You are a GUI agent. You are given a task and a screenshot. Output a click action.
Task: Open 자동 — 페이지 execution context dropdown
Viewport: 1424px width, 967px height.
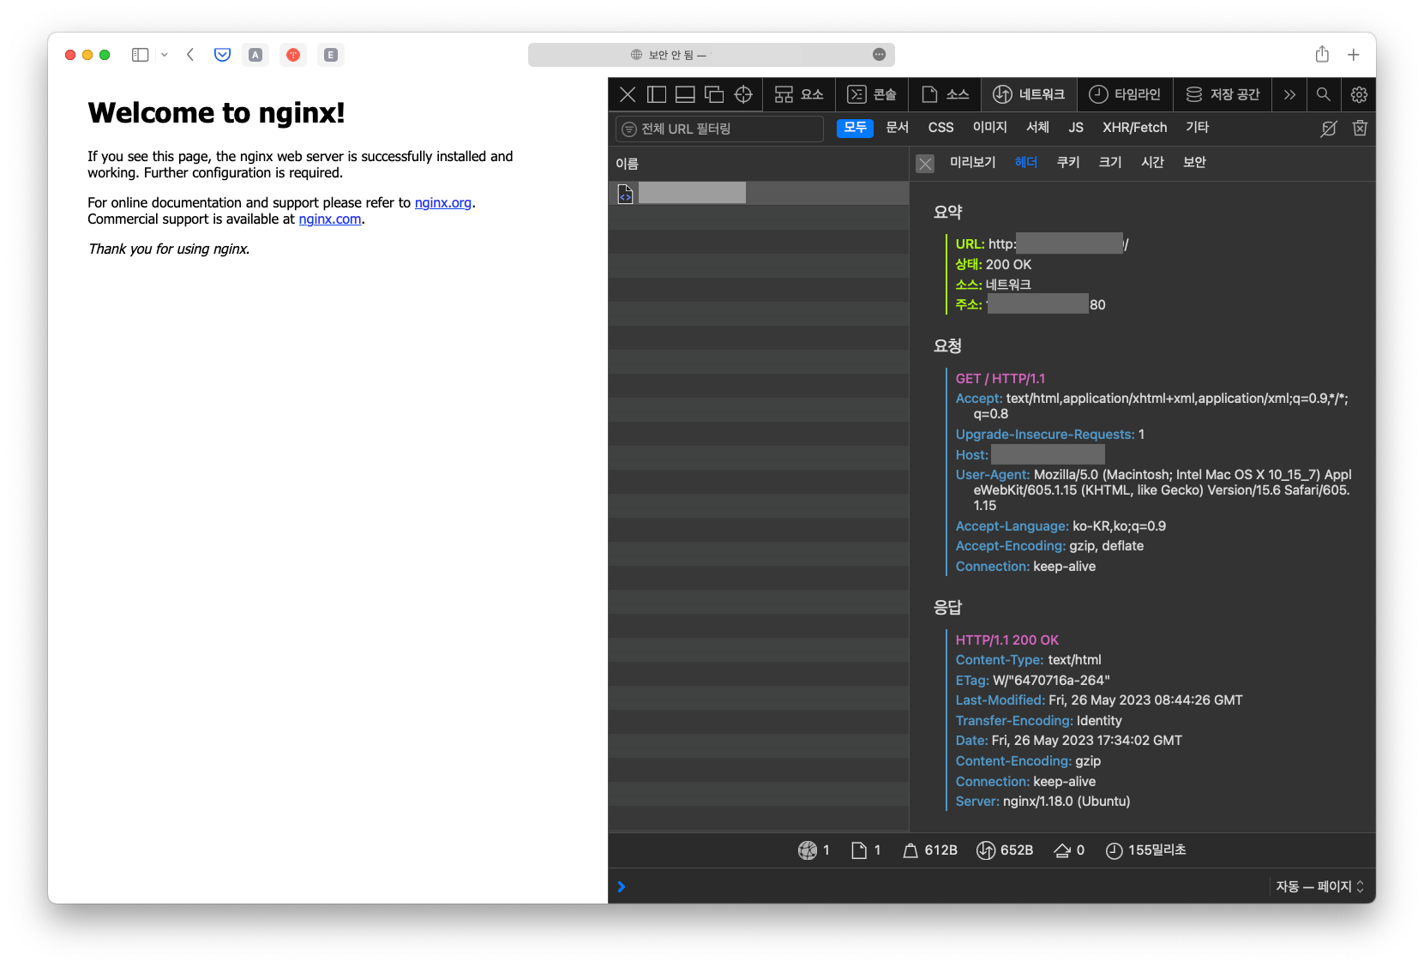tap(1319, 886)
